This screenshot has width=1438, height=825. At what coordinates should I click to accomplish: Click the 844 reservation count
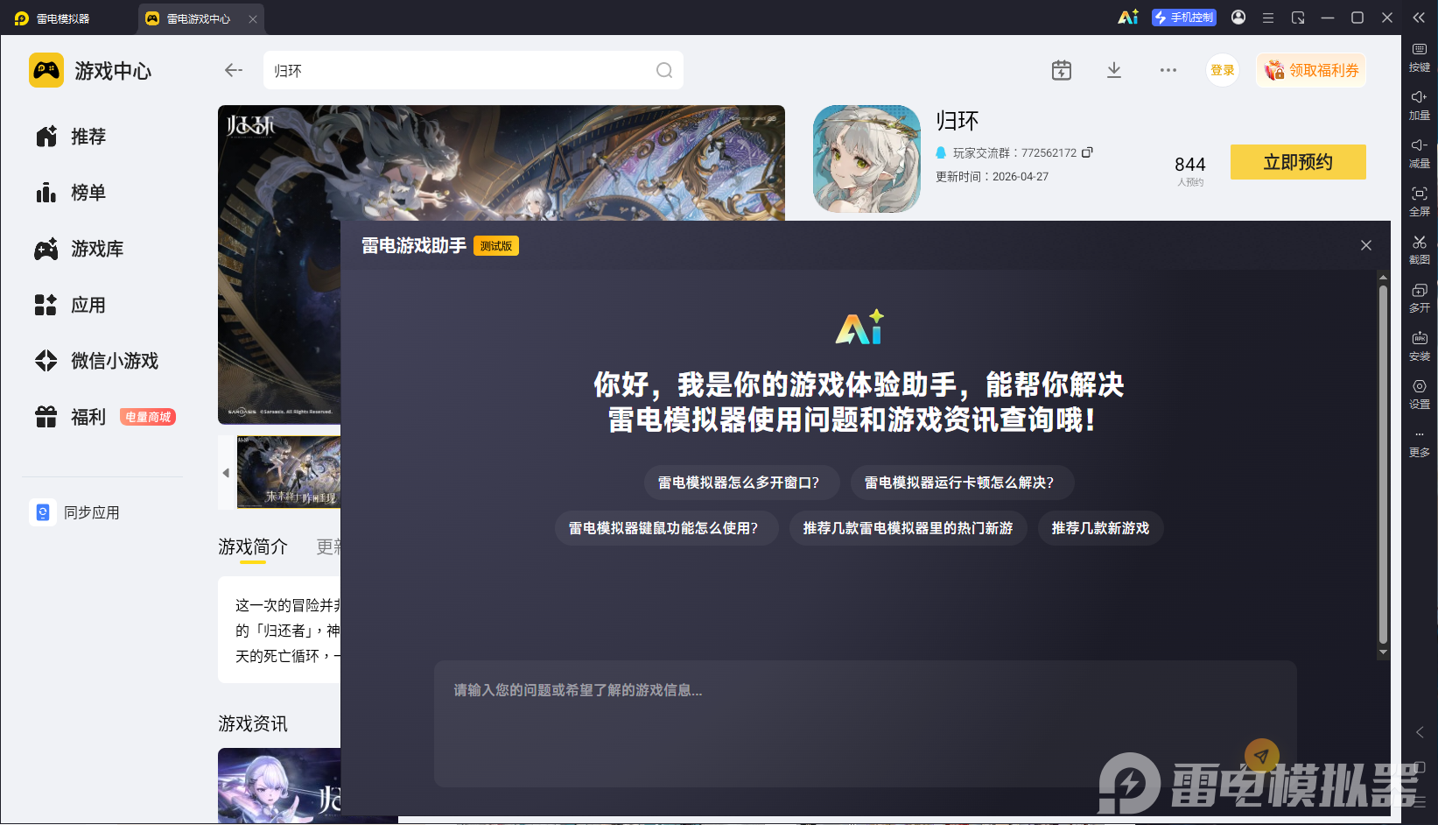pyautogui.click(x=1190, y=165)
